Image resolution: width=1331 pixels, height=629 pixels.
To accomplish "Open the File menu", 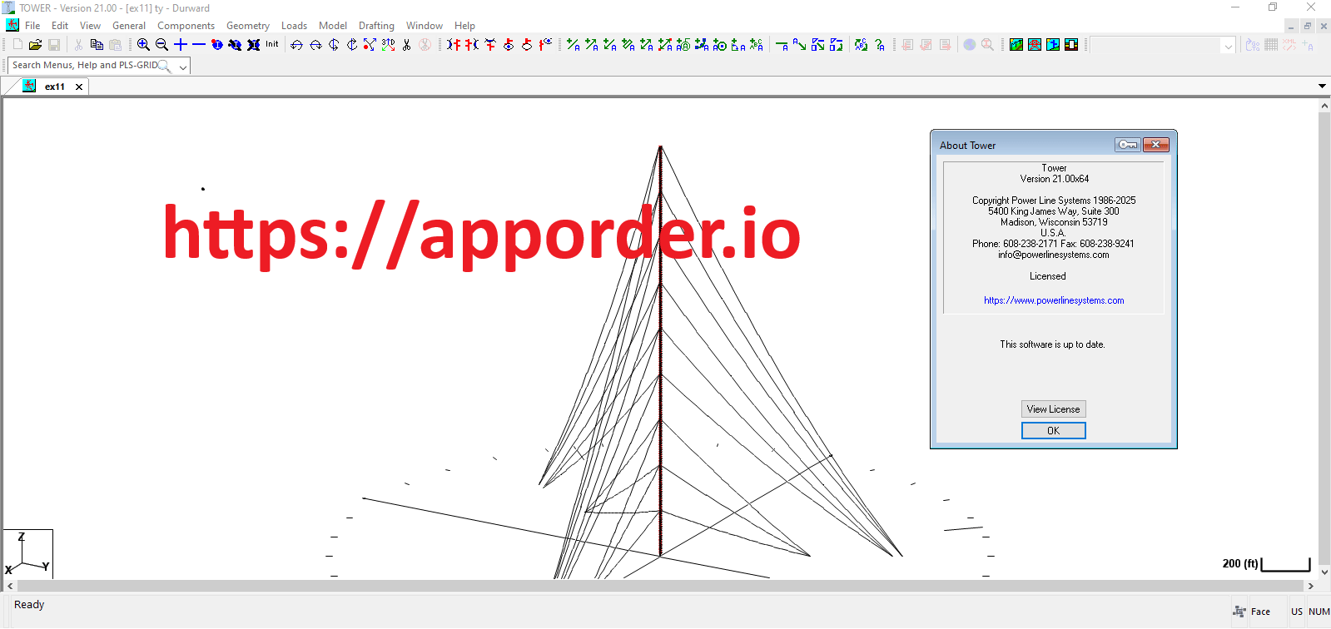I will click(32, 26).
